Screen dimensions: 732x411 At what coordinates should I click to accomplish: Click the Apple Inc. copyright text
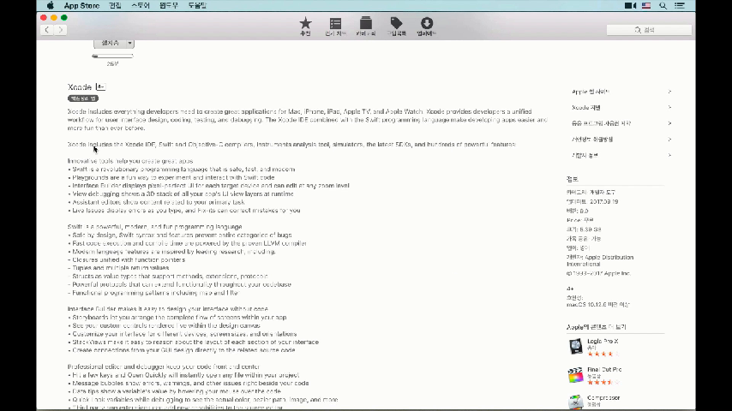pos(598,273)
